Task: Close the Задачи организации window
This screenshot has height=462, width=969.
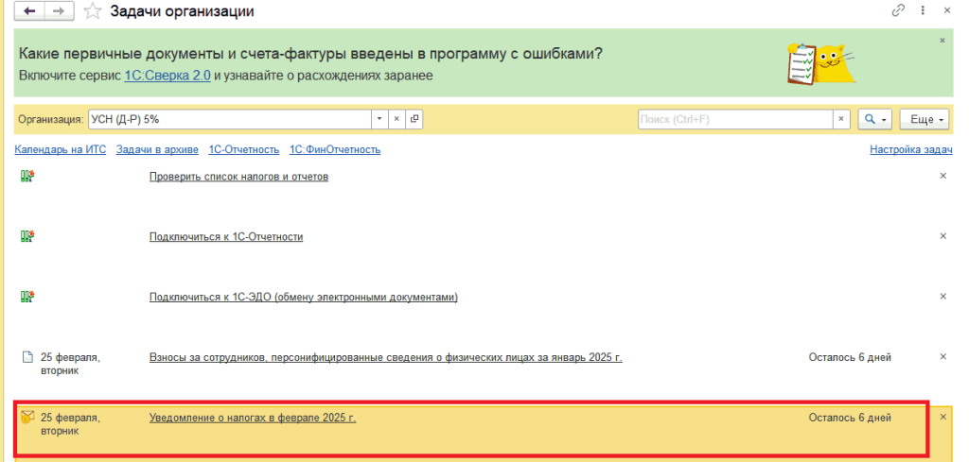Action: (x=948, y=11)
